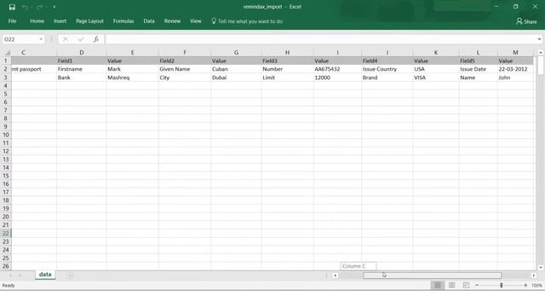
Task: Switch to the Home ribbon tab
Action: tap(37, 21)
